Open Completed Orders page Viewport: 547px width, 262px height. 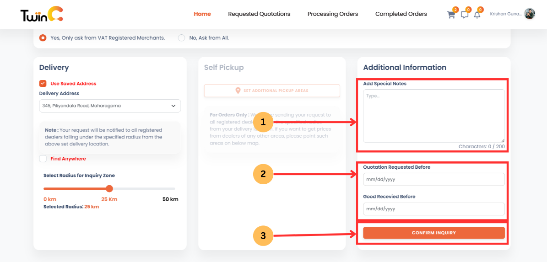tap(401, 14)
